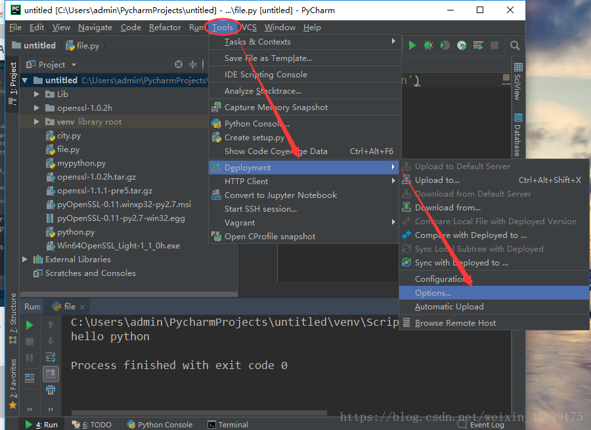Screen dimensions: 591x430
Task: Open the 7: Structure tool window
Action: coord(13,319)
